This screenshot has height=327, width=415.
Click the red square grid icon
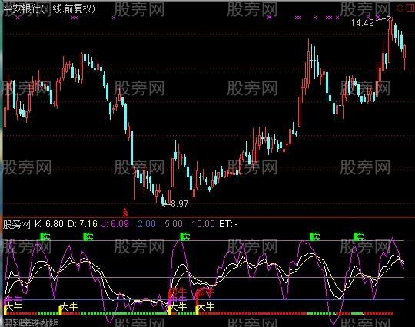click(x=411, y=8)
